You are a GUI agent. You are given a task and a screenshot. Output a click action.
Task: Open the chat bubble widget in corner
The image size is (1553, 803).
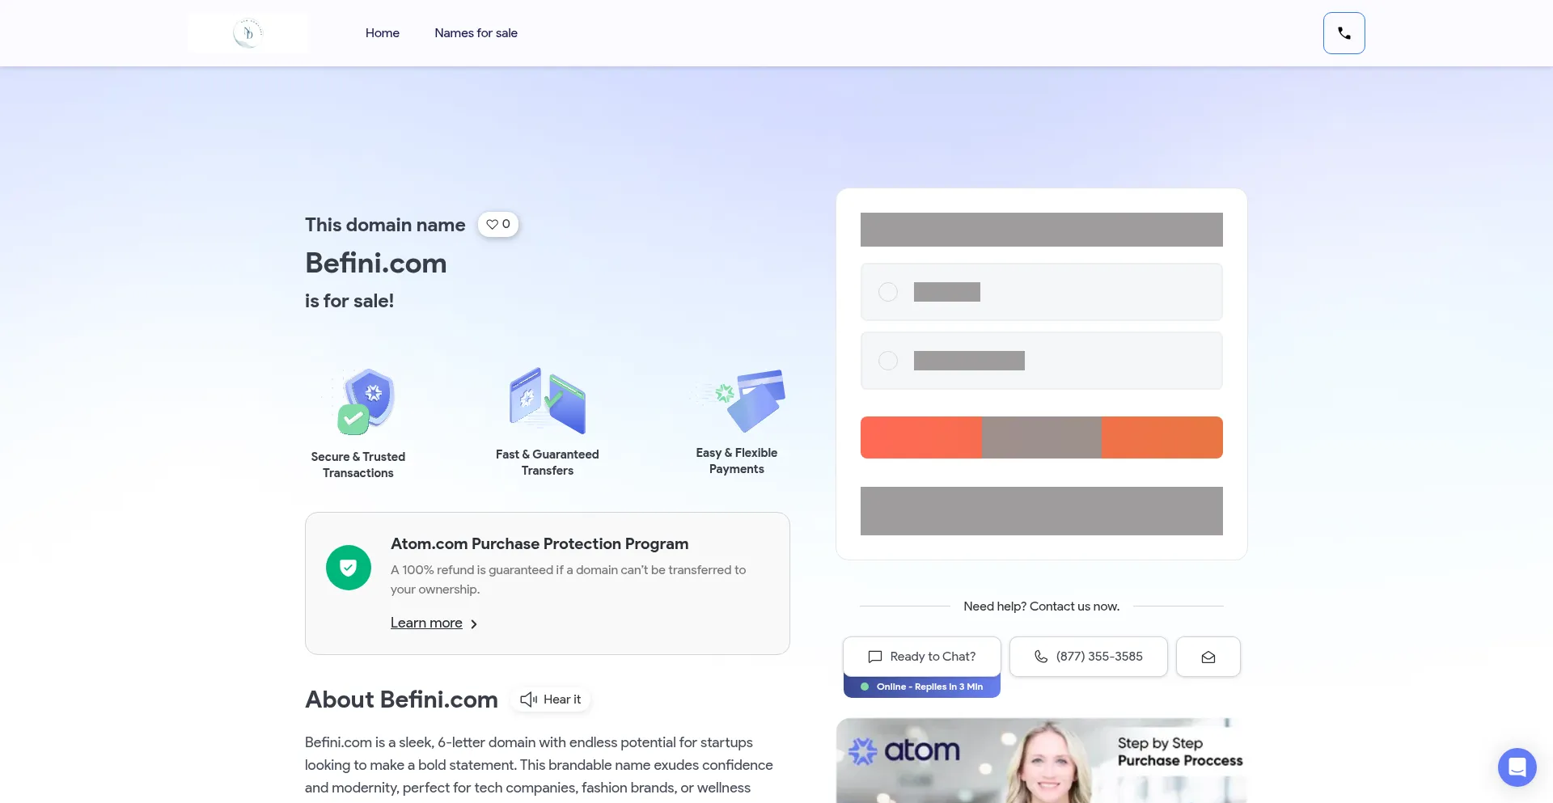pyautogui.click(x=1517, y=767)
